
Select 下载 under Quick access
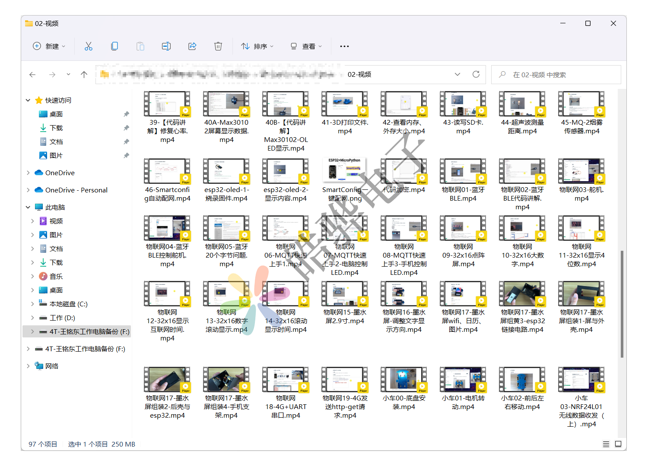pos(56,128)
